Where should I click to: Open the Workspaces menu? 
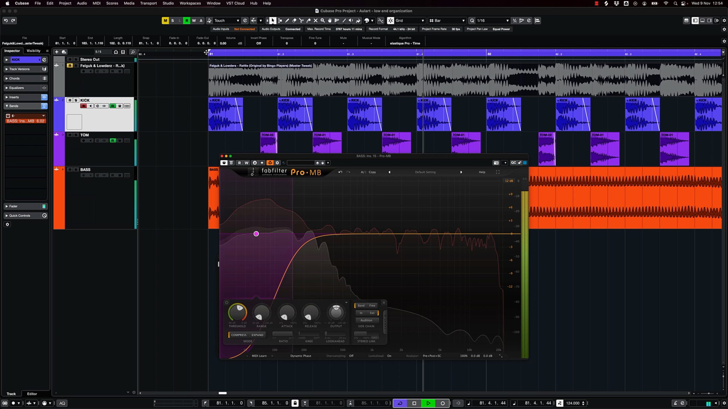point(190,3)
